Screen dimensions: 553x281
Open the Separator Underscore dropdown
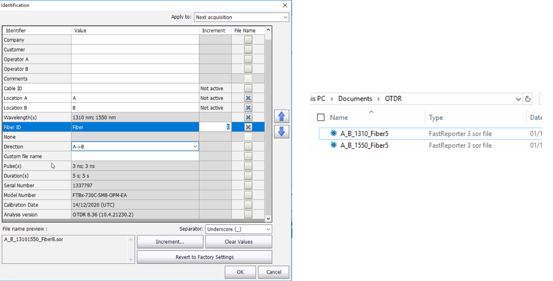click(x=238, y=229)
